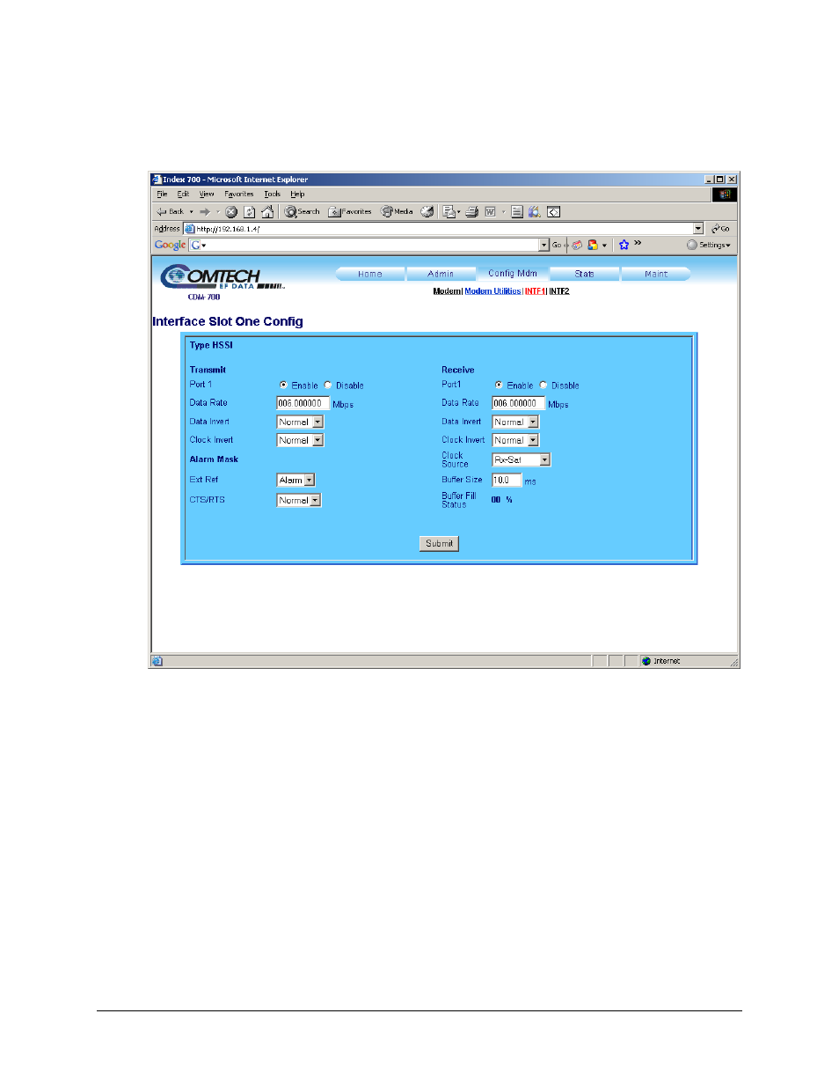Select Transmit Port 1 Disable radio
The height and width of the screenshot is (1087, 839).
coord(328,386)
